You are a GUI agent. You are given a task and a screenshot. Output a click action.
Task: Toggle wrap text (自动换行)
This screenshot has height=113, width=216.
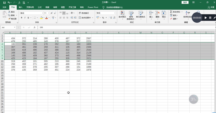84,13
